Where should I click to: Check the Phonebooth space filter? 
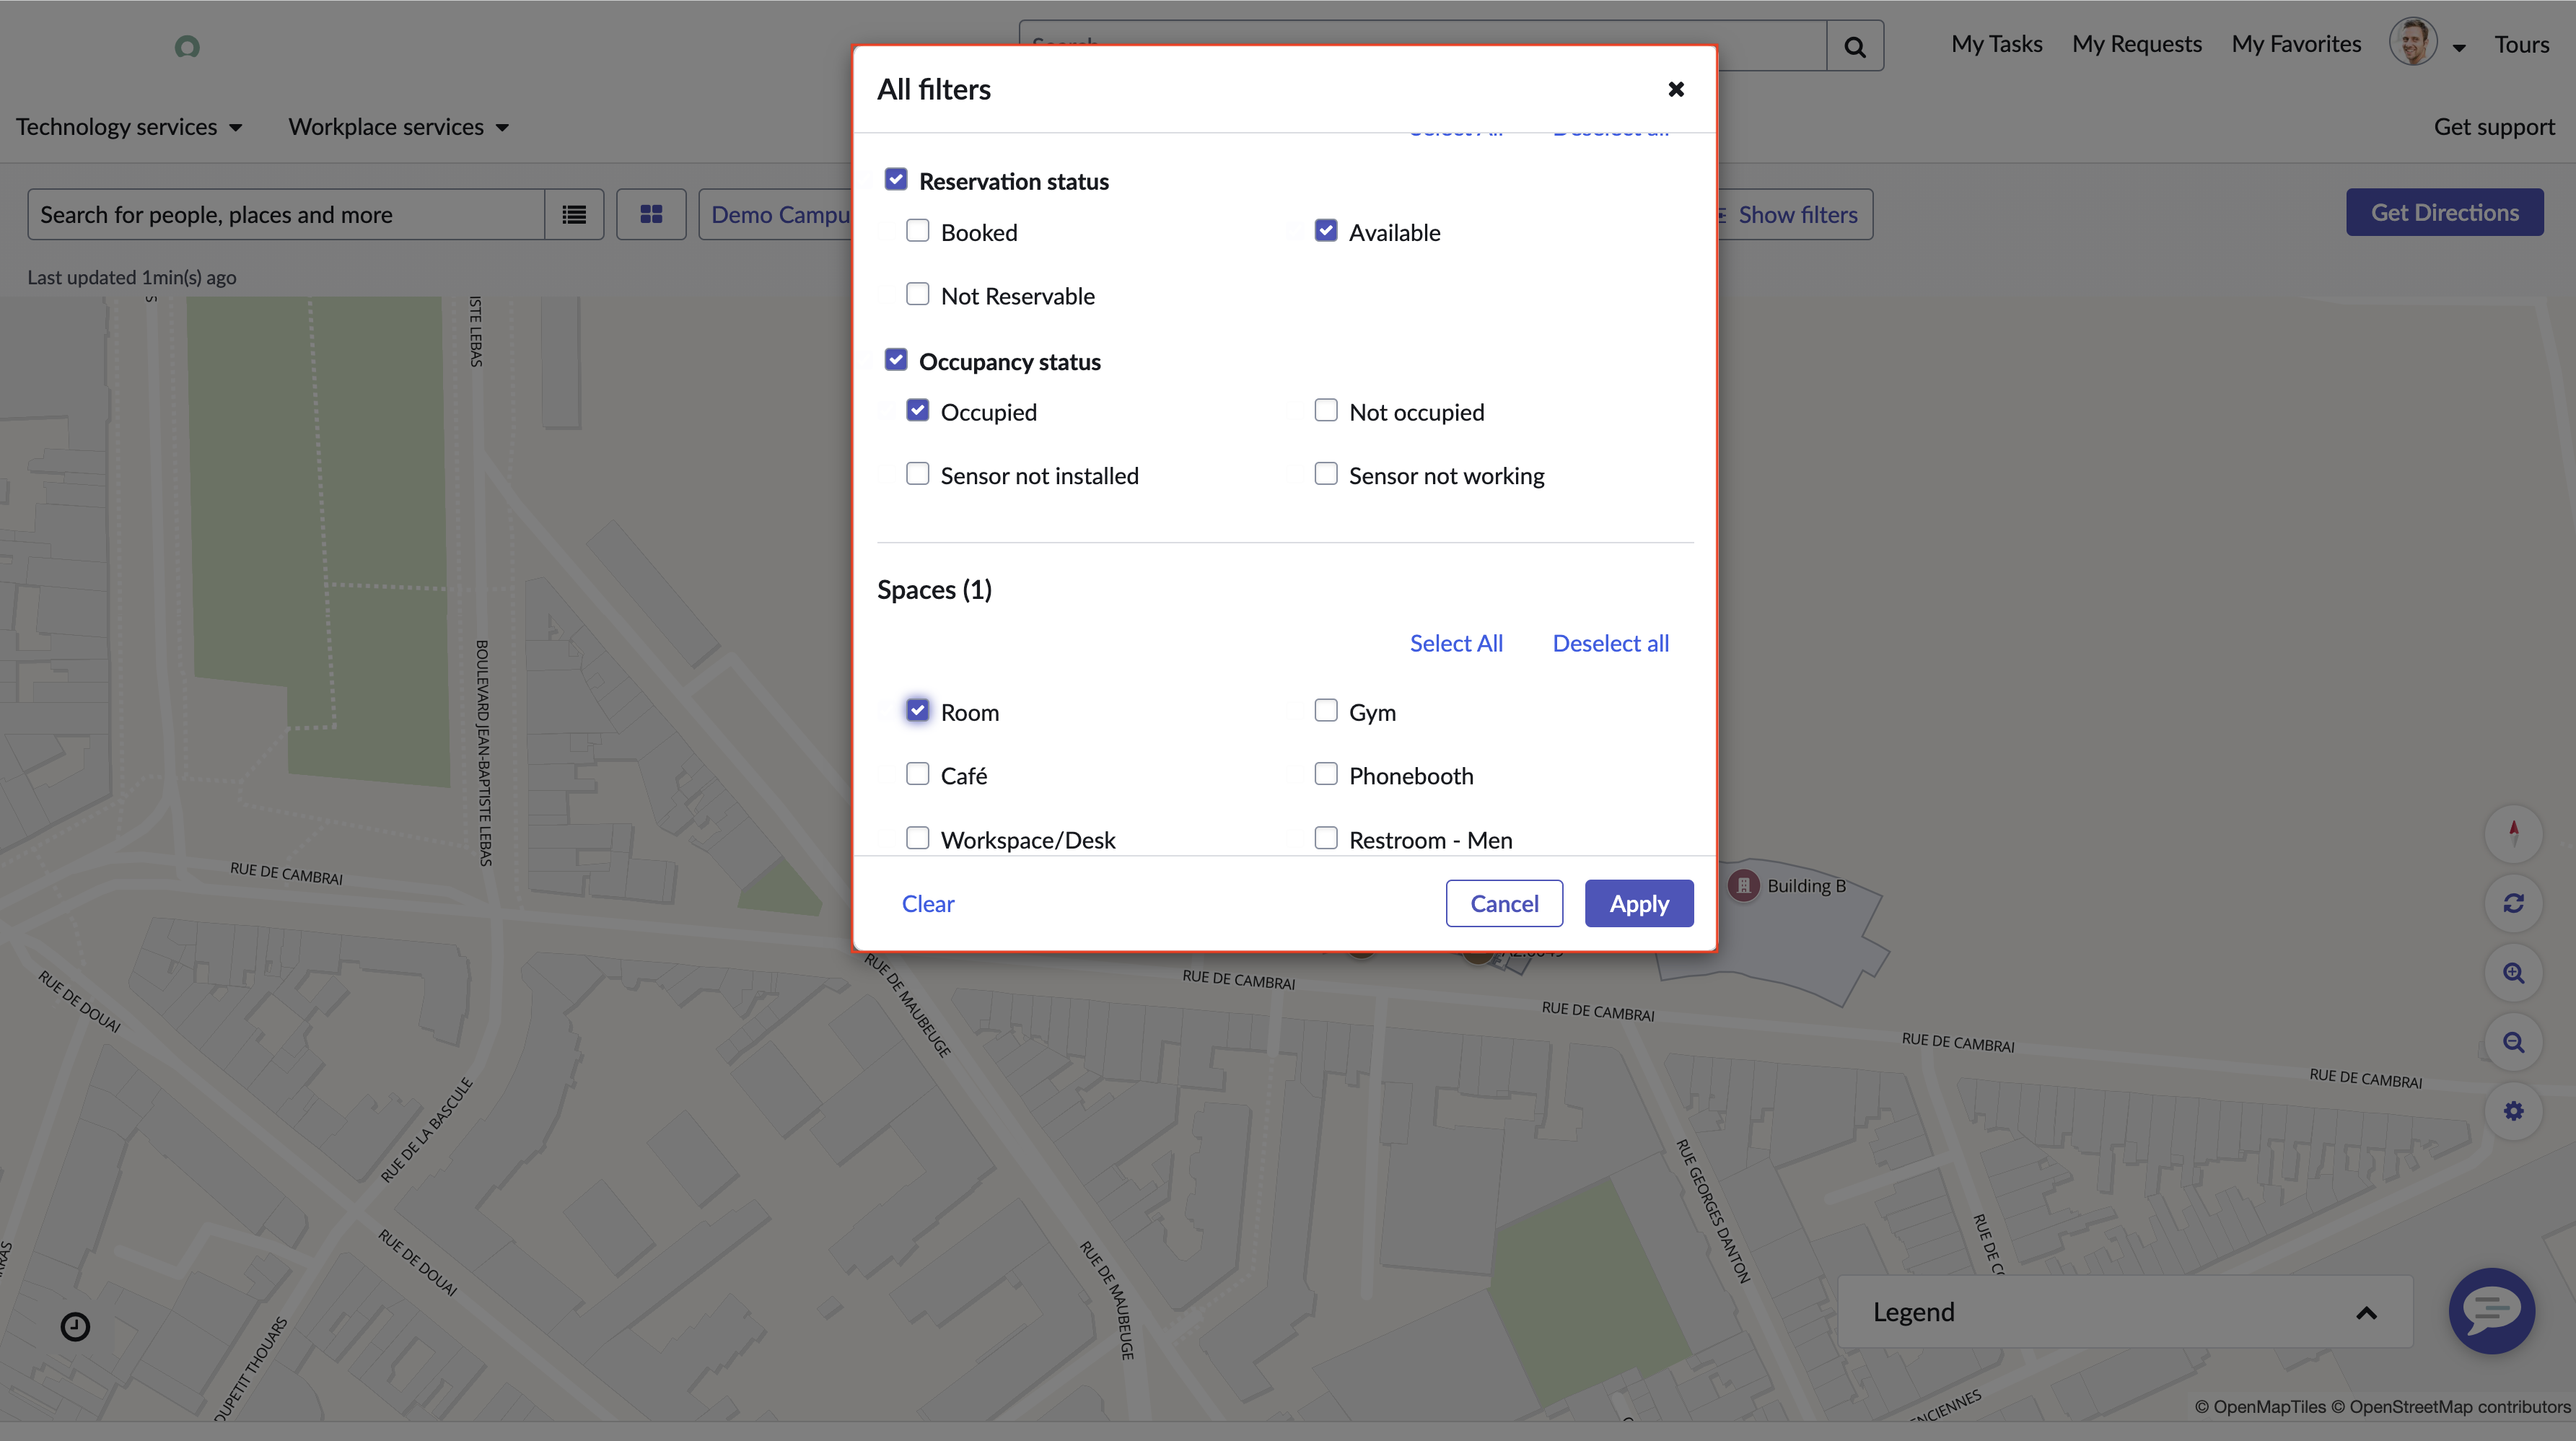click(x=1325, y=774)
